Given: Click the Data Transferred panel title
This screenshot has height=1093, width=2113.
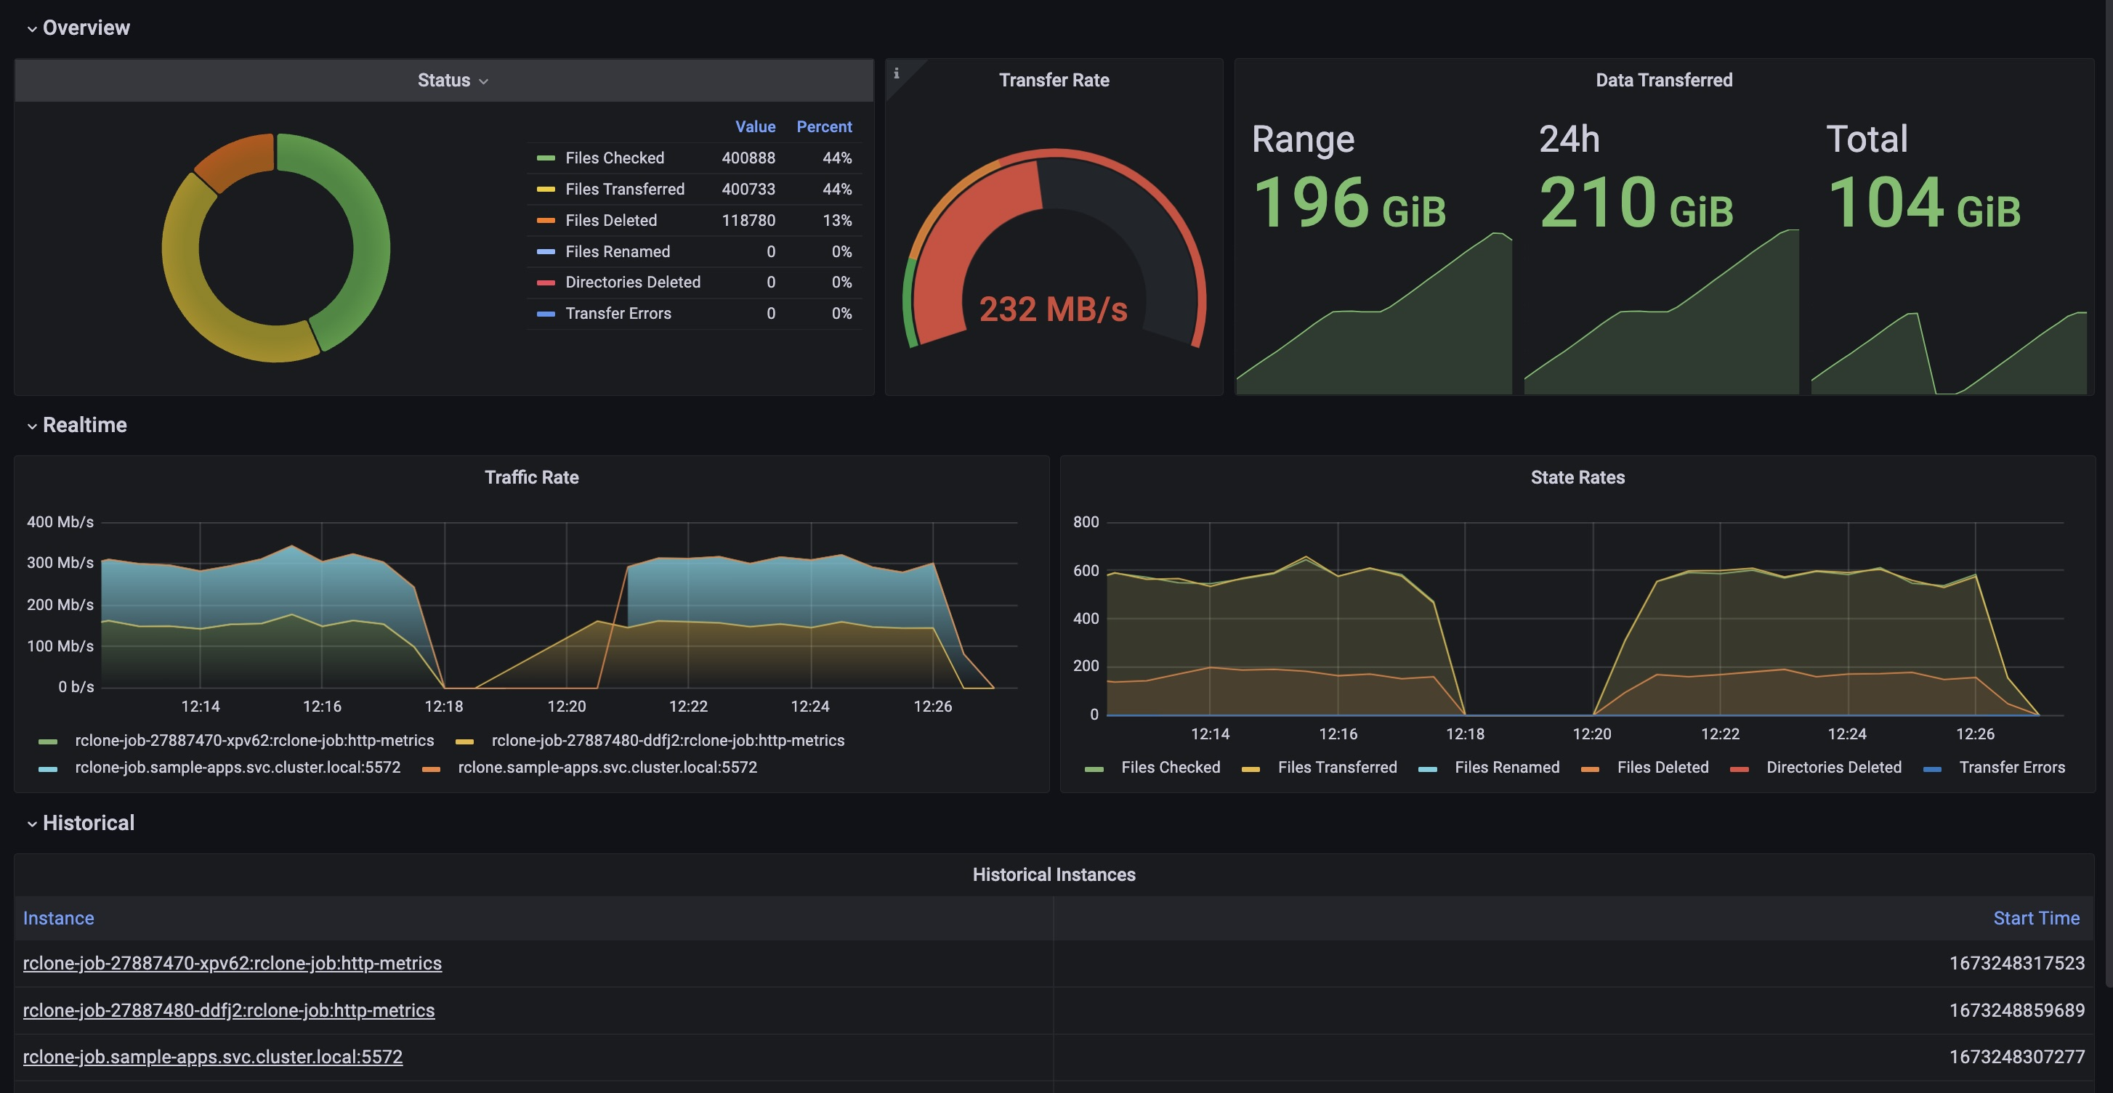Looking at the screenshot, I should click(1663, 81).
